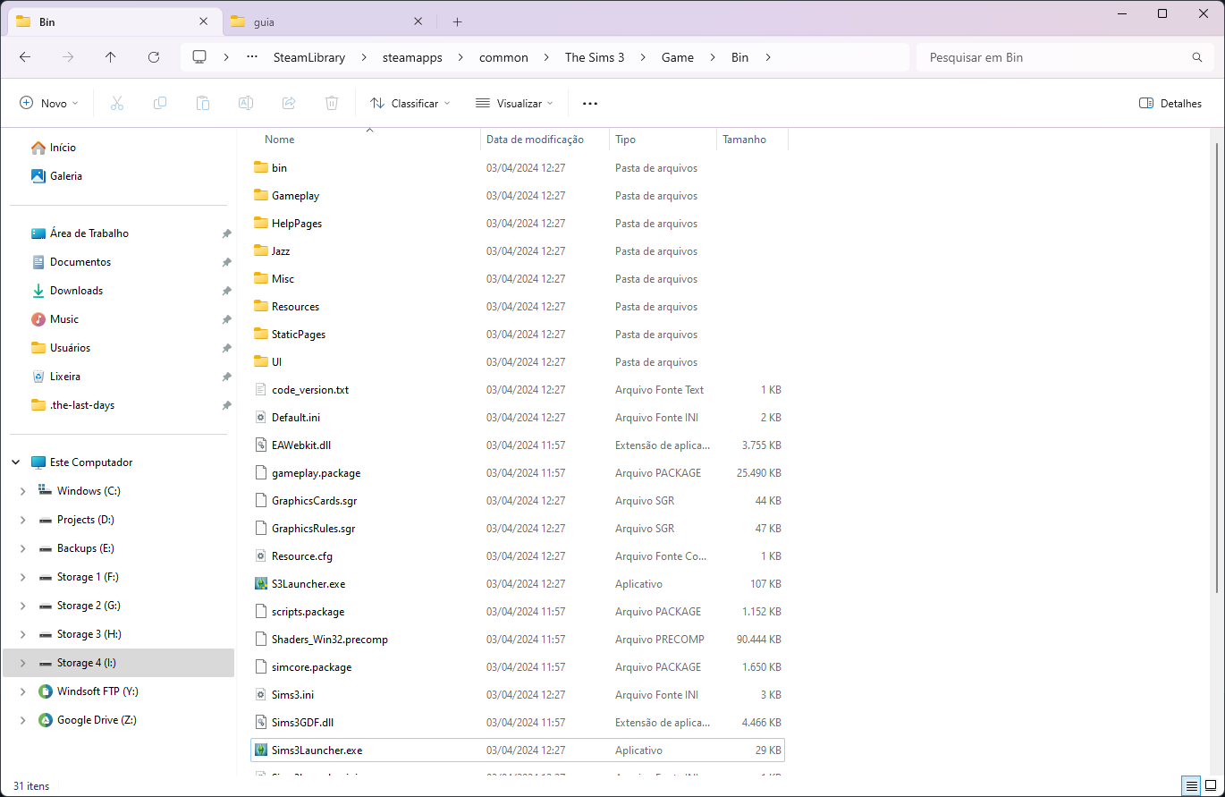Click the forward navigation arrow

point(68,57)
